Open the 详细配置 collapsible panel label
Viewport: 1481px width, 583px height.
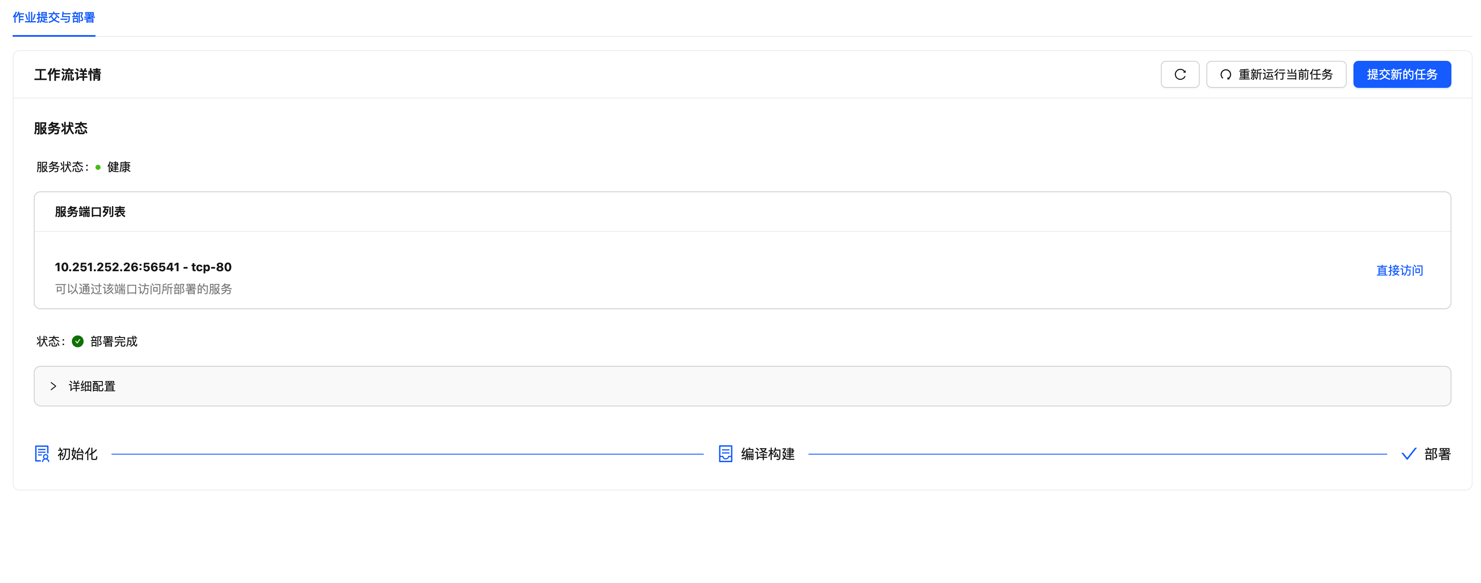[x=92, y=387]
